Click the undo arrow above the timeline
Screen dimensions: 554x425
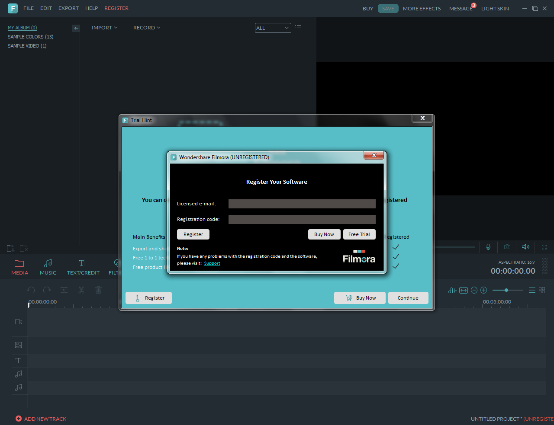[x=30, y=290]
